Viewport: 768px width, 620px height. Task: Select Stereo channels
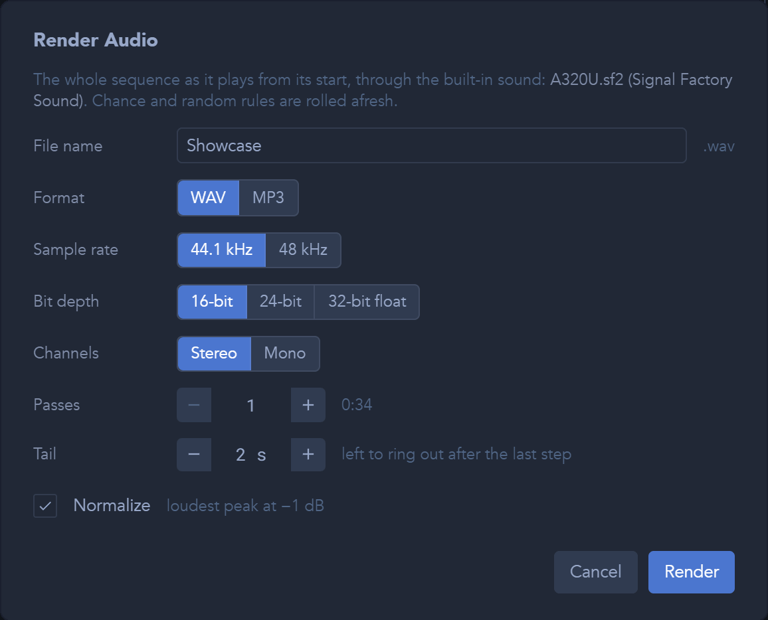[214, 353]
